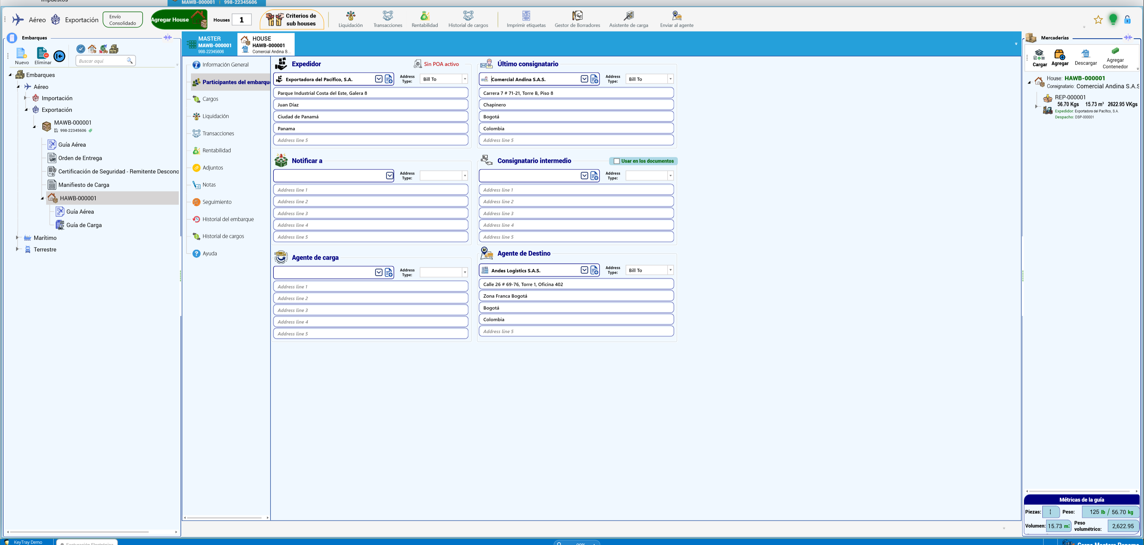
Task: Switch to the MASTER MAWB-000001 tab
Action: 210,44
